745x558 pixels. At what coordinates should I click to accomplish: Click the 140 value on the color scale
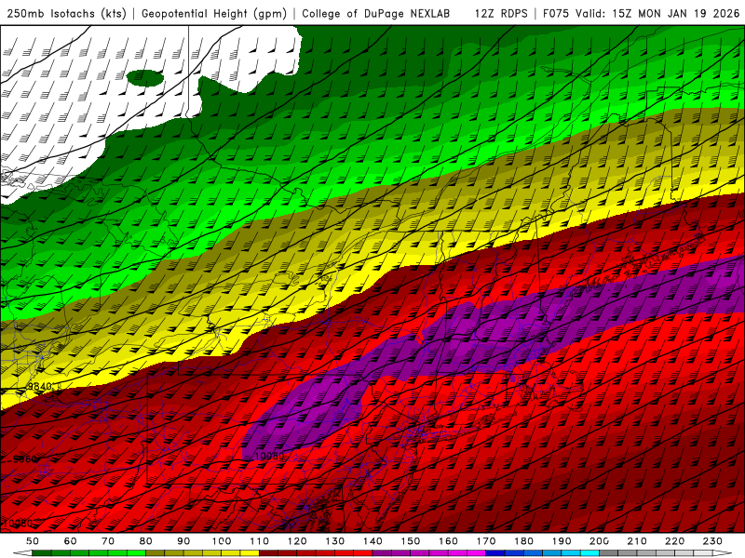373,541
